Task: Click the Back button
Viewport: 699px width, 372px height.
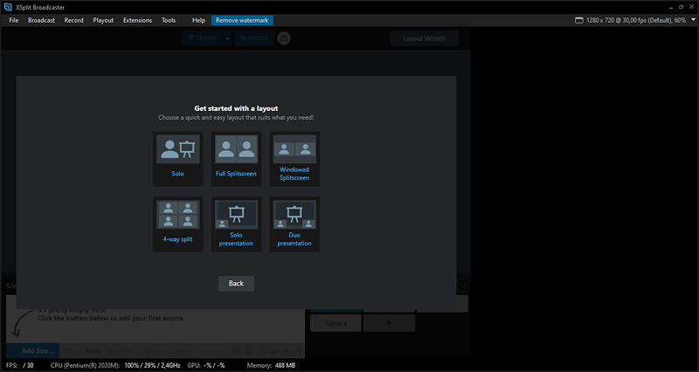Action: point(236,283)
